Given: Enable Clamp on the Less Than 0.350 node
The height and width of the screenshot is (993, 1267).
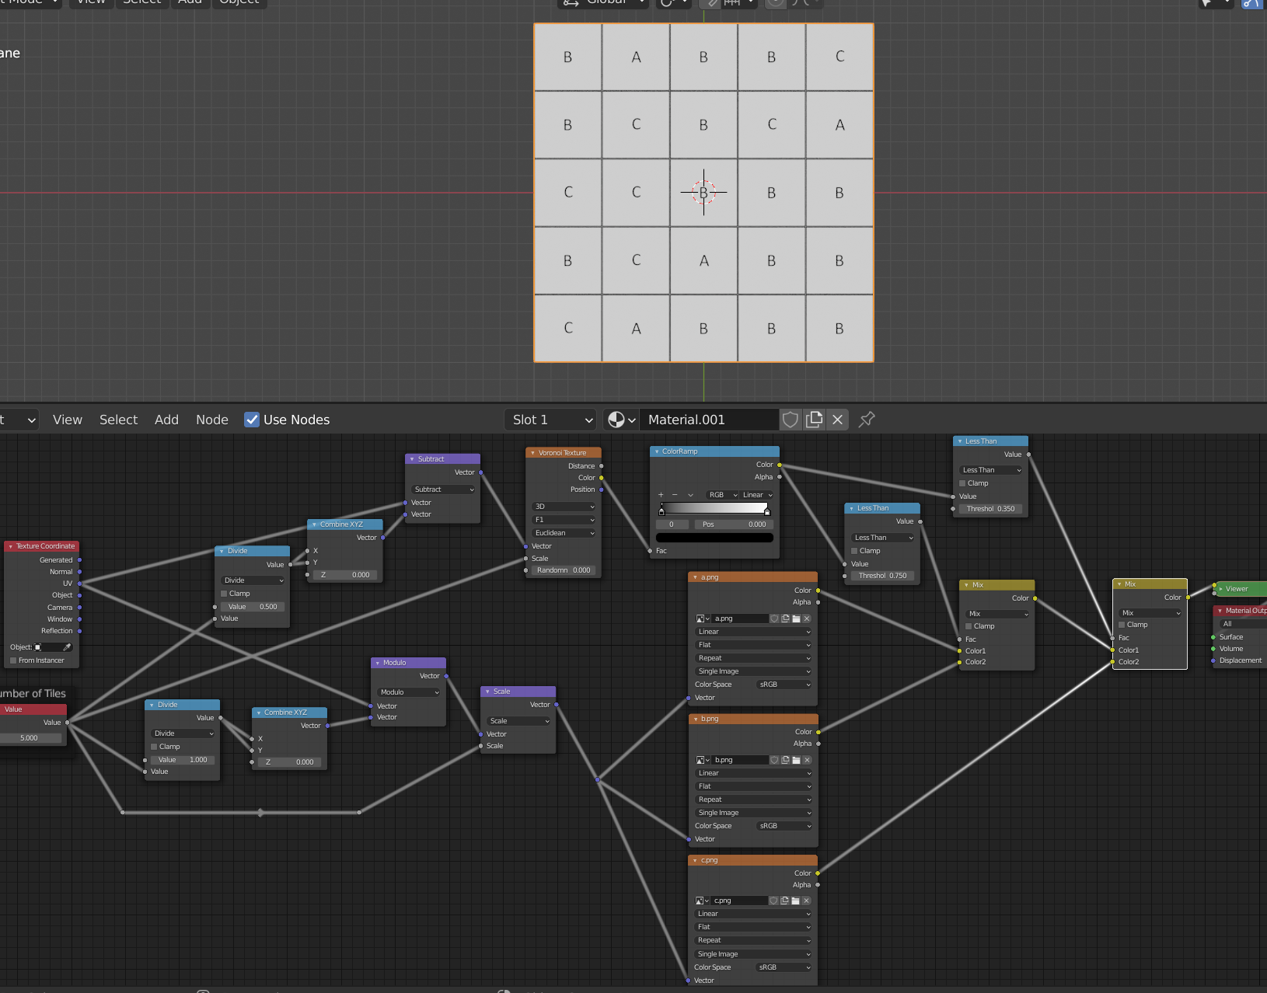Looking at the screenshot, I should 962,483.
